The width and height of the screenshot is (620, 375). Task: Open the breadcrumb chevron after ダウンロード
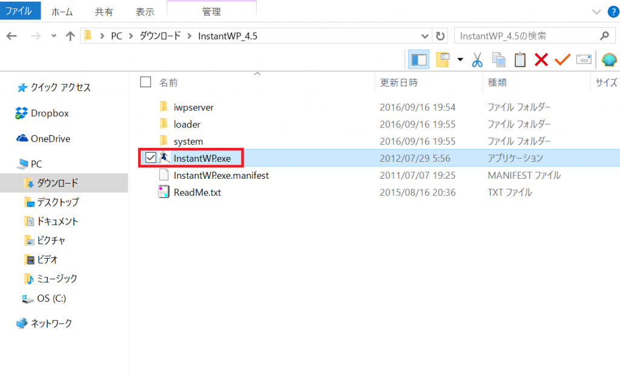pos(190,36)
